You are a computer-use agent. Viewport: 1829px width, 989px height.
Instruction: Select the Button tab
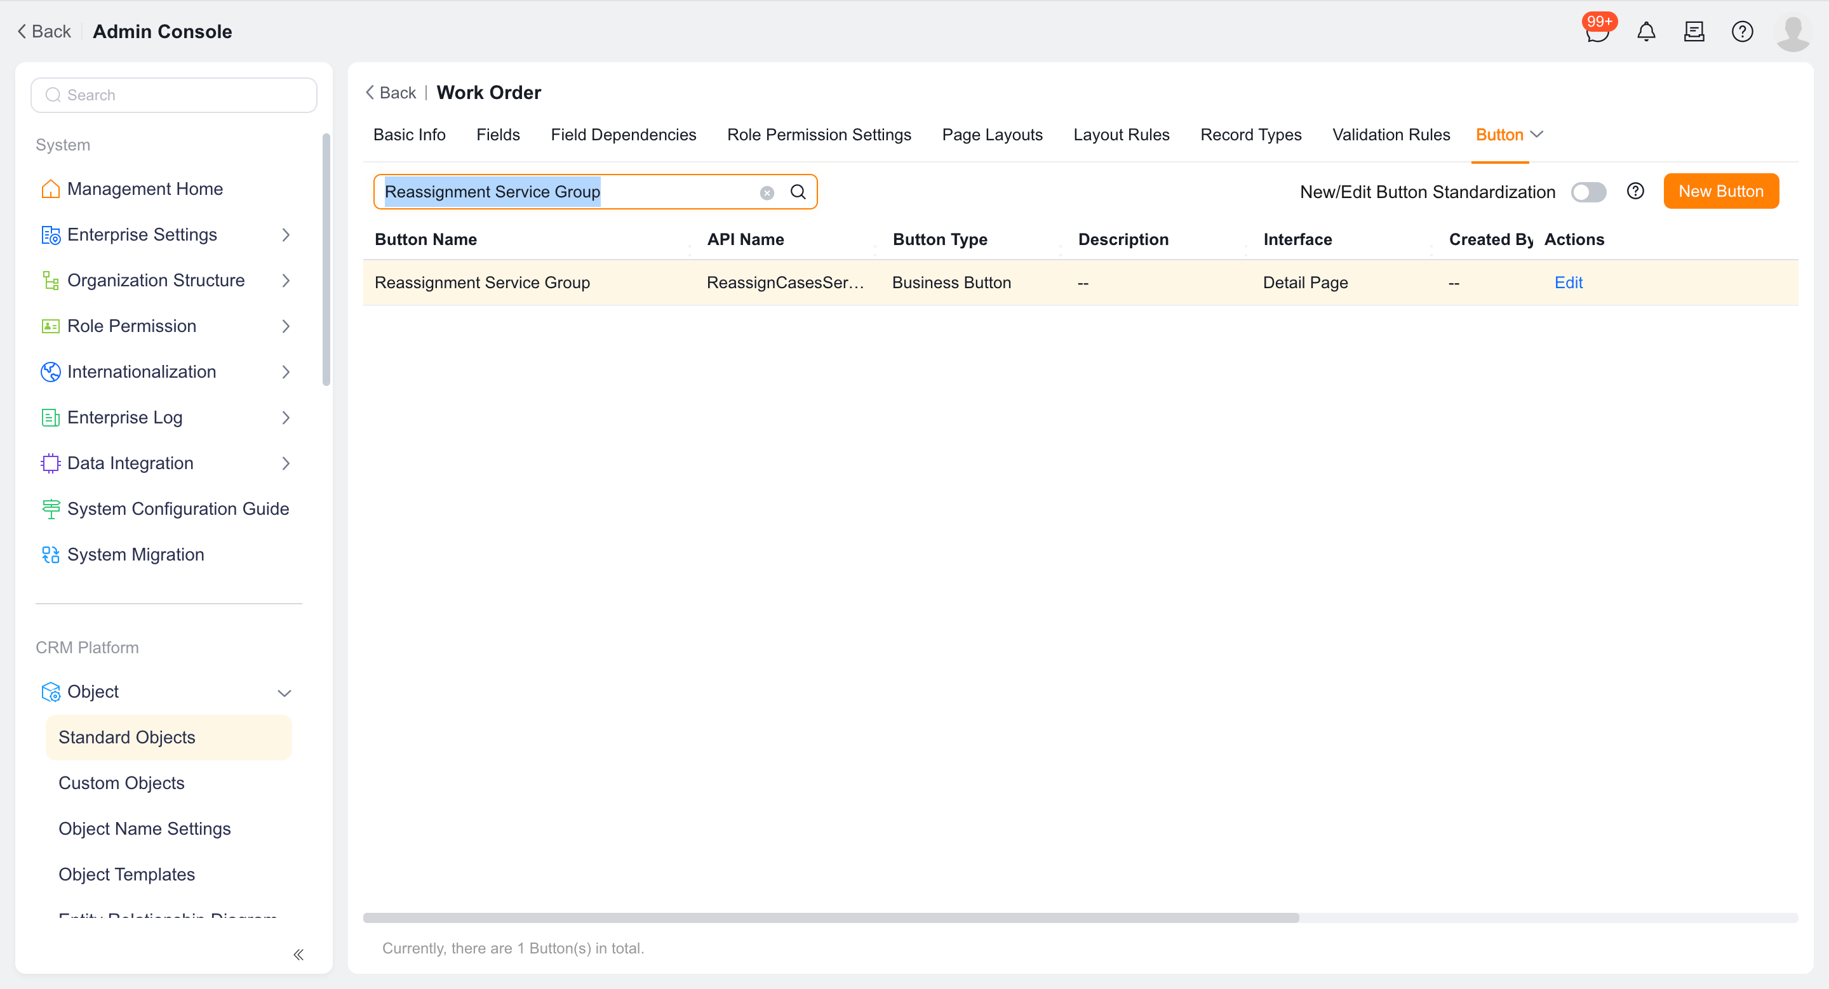(1499, 135)
